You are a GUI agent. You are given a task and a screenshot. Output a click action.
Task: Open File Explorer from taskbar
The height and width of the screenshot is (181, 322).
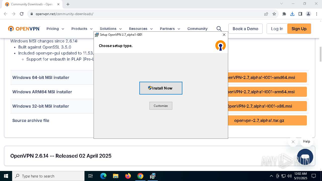click(115, 176)
